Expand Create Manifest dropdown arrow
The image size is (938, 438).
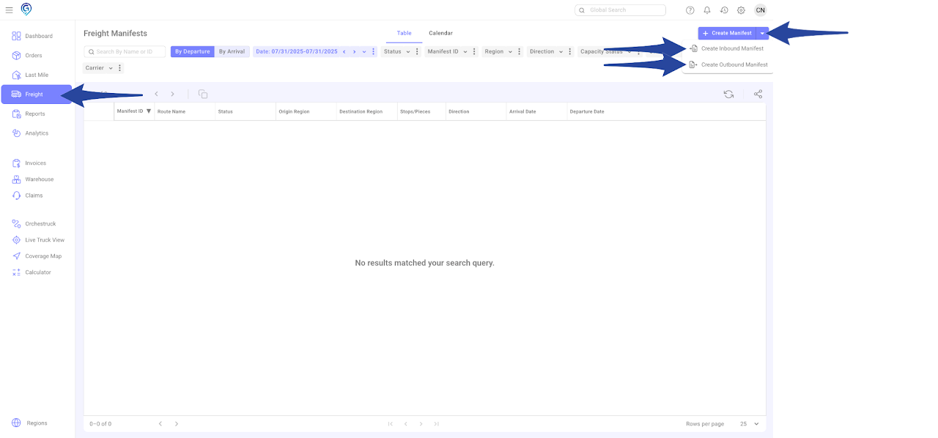coord(762,33)
